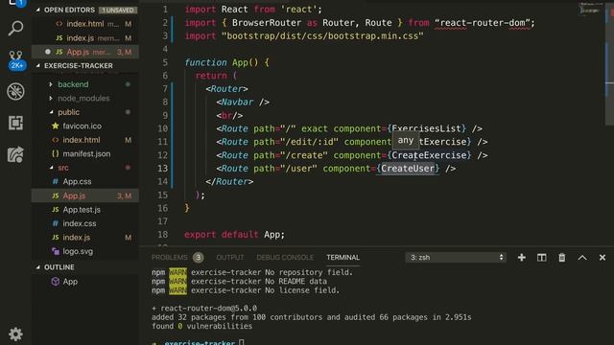
Task: Split the terminal panel
Action: point(541,258)
